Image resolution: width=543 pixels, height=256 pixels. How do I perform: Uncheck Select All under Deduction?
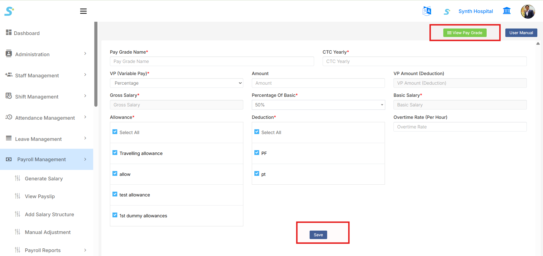[257, 132]
